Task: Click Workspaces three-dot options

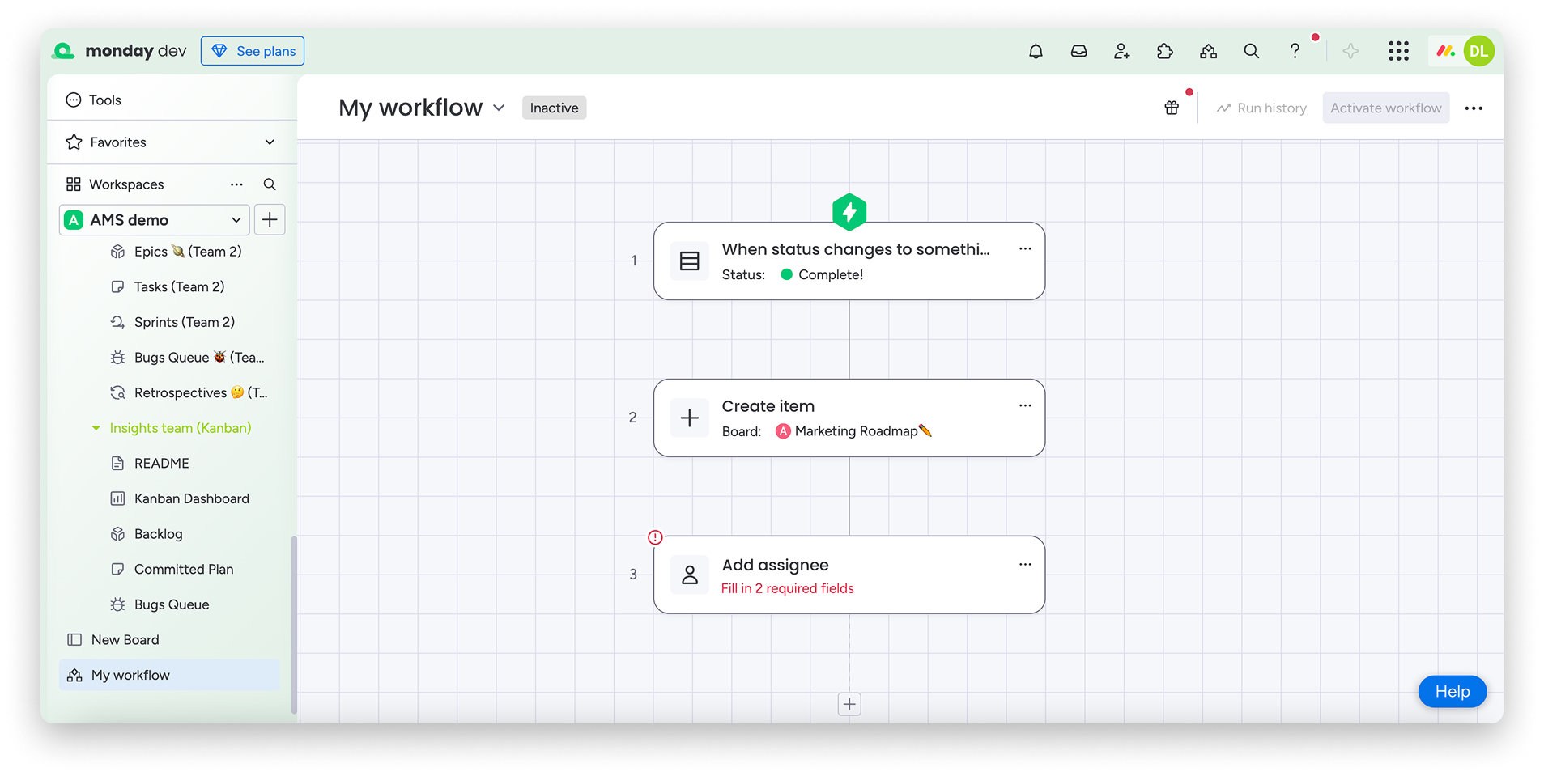Action: [x=236, y=184]
